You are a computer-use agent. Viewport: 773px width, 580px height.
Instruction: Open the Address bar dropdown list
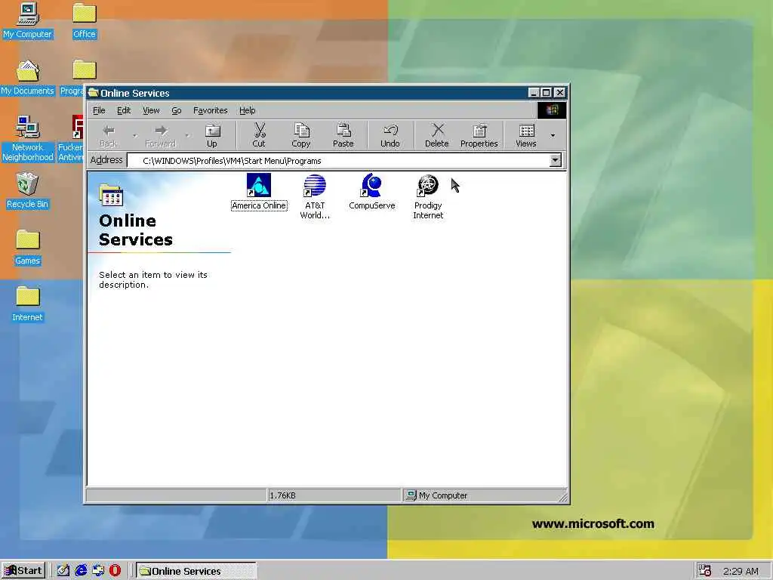(555, 160)
